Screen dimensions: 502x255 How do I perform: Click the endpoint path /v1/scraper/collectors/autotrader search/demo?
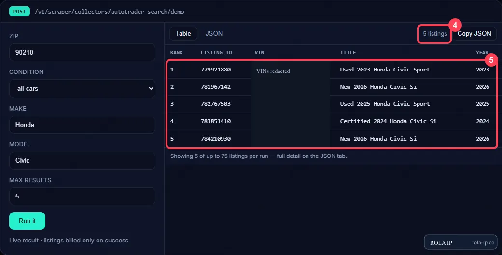pyautogui.click(x=110, y=12)
